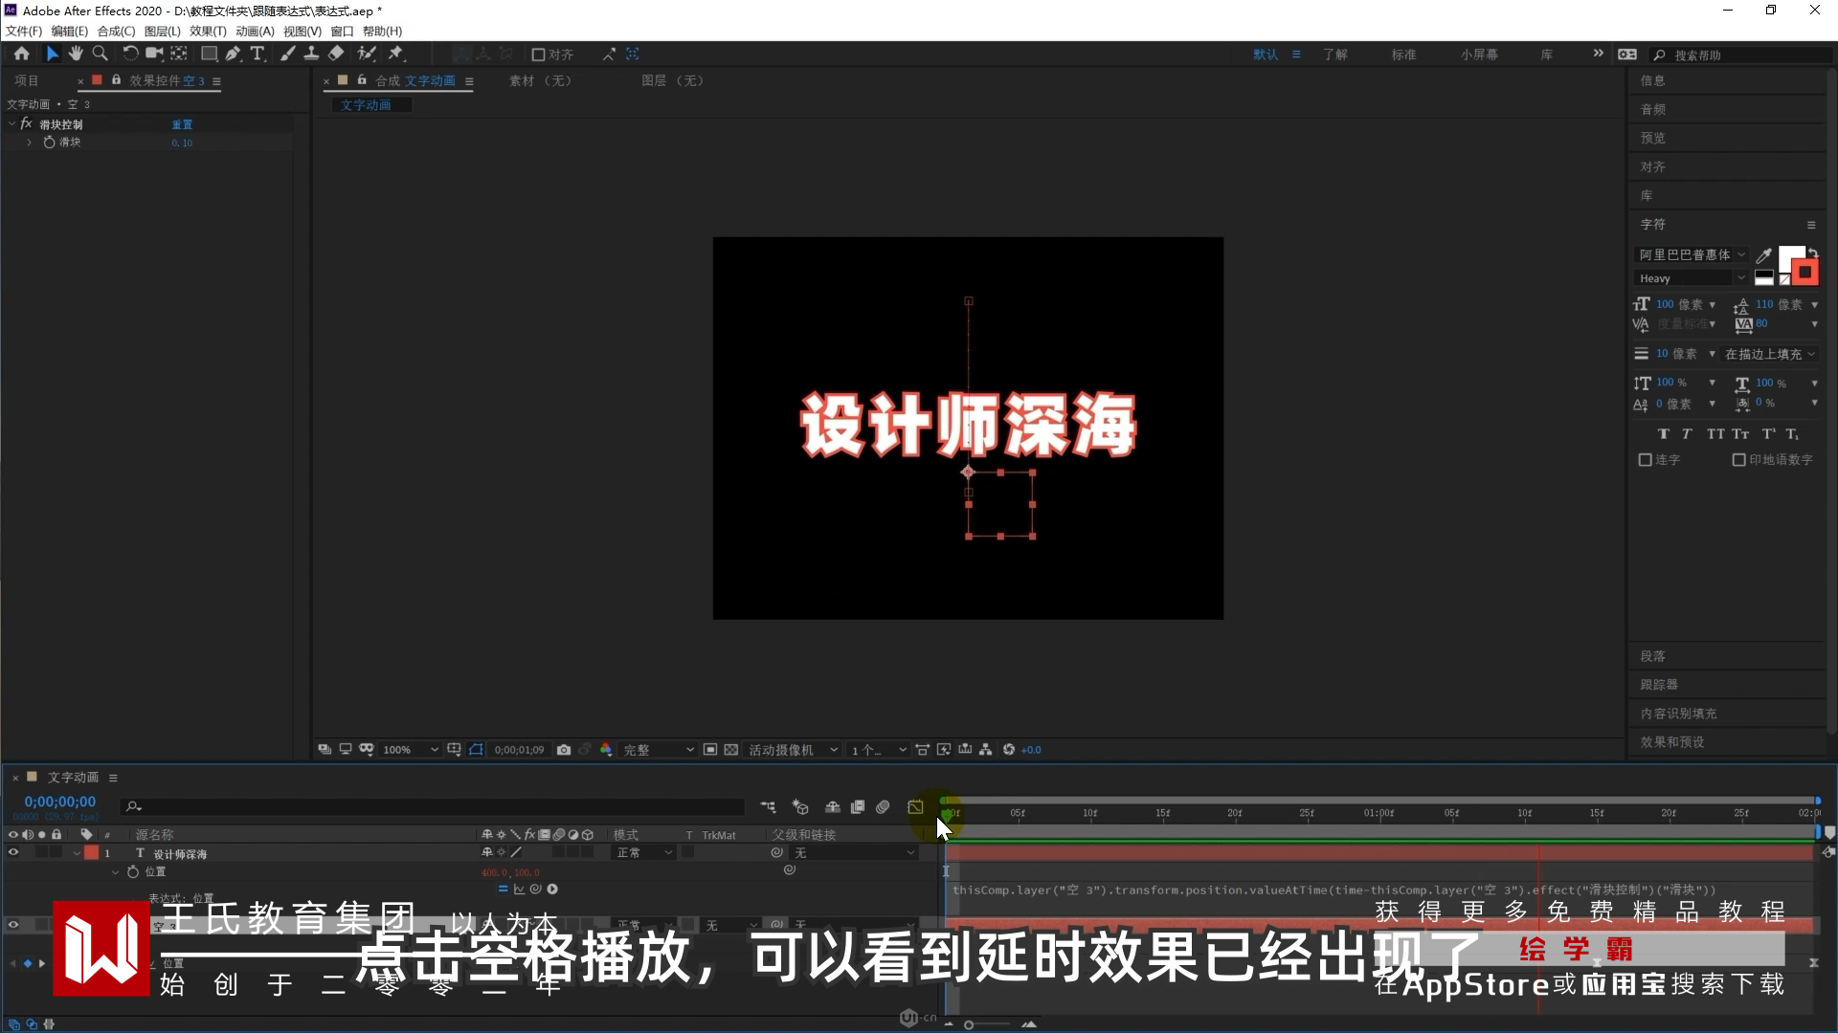Click the Home icon in toolbar
The width and height of the screenshot is (1838, 1033).
coord(22,54)
